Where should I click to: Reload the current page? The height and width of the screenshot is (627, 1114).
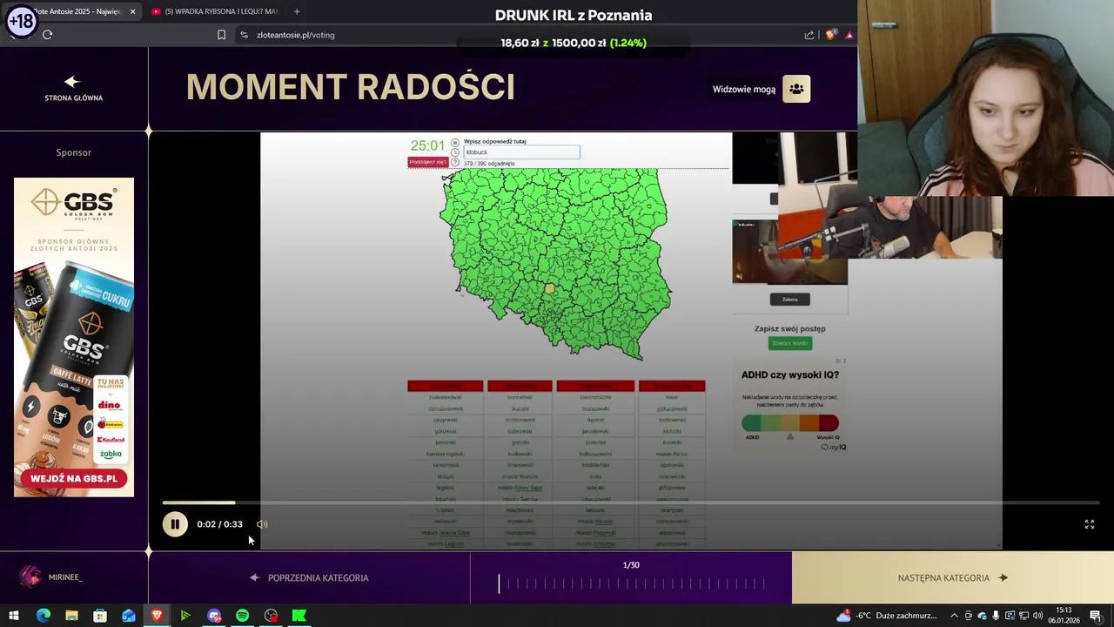[x=47, y=35]
